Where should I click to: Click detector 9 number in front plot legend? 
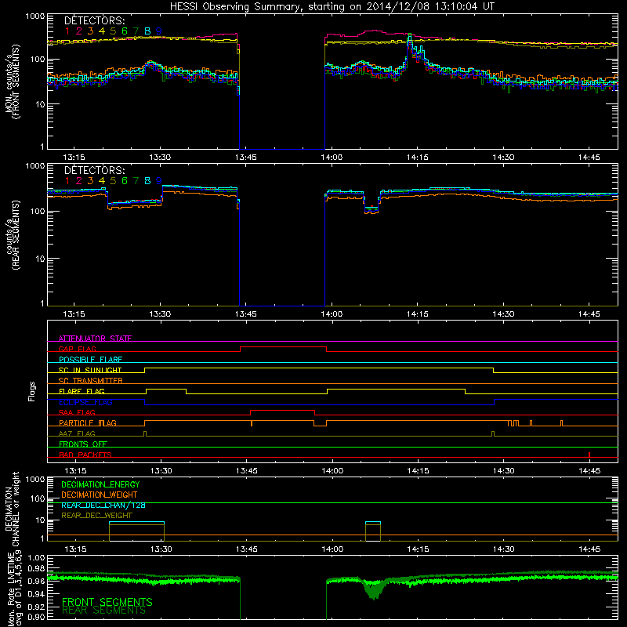159,31
